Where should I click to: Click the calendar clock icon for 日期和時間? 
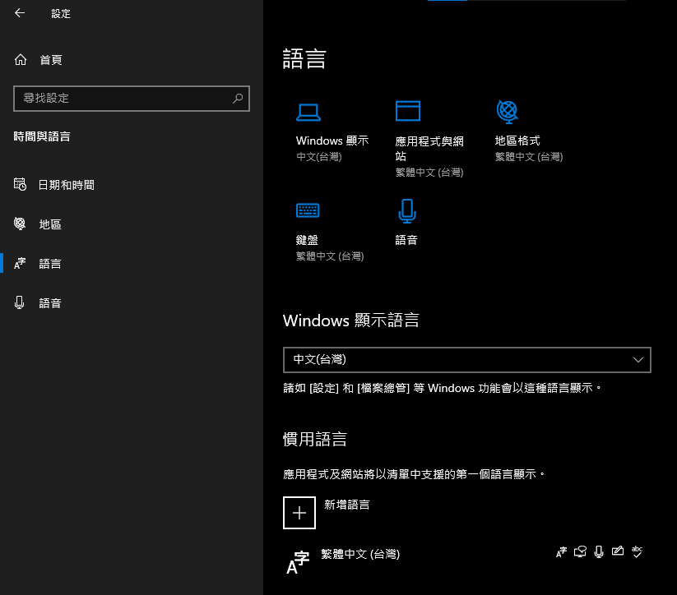coord(20,184)
